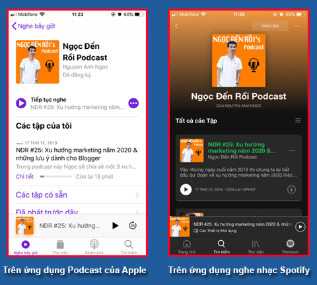Tap THEO DÕI follow button in Spotify

270,26
